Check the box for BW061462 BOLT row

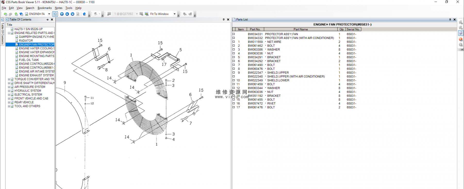pos(234,46)
